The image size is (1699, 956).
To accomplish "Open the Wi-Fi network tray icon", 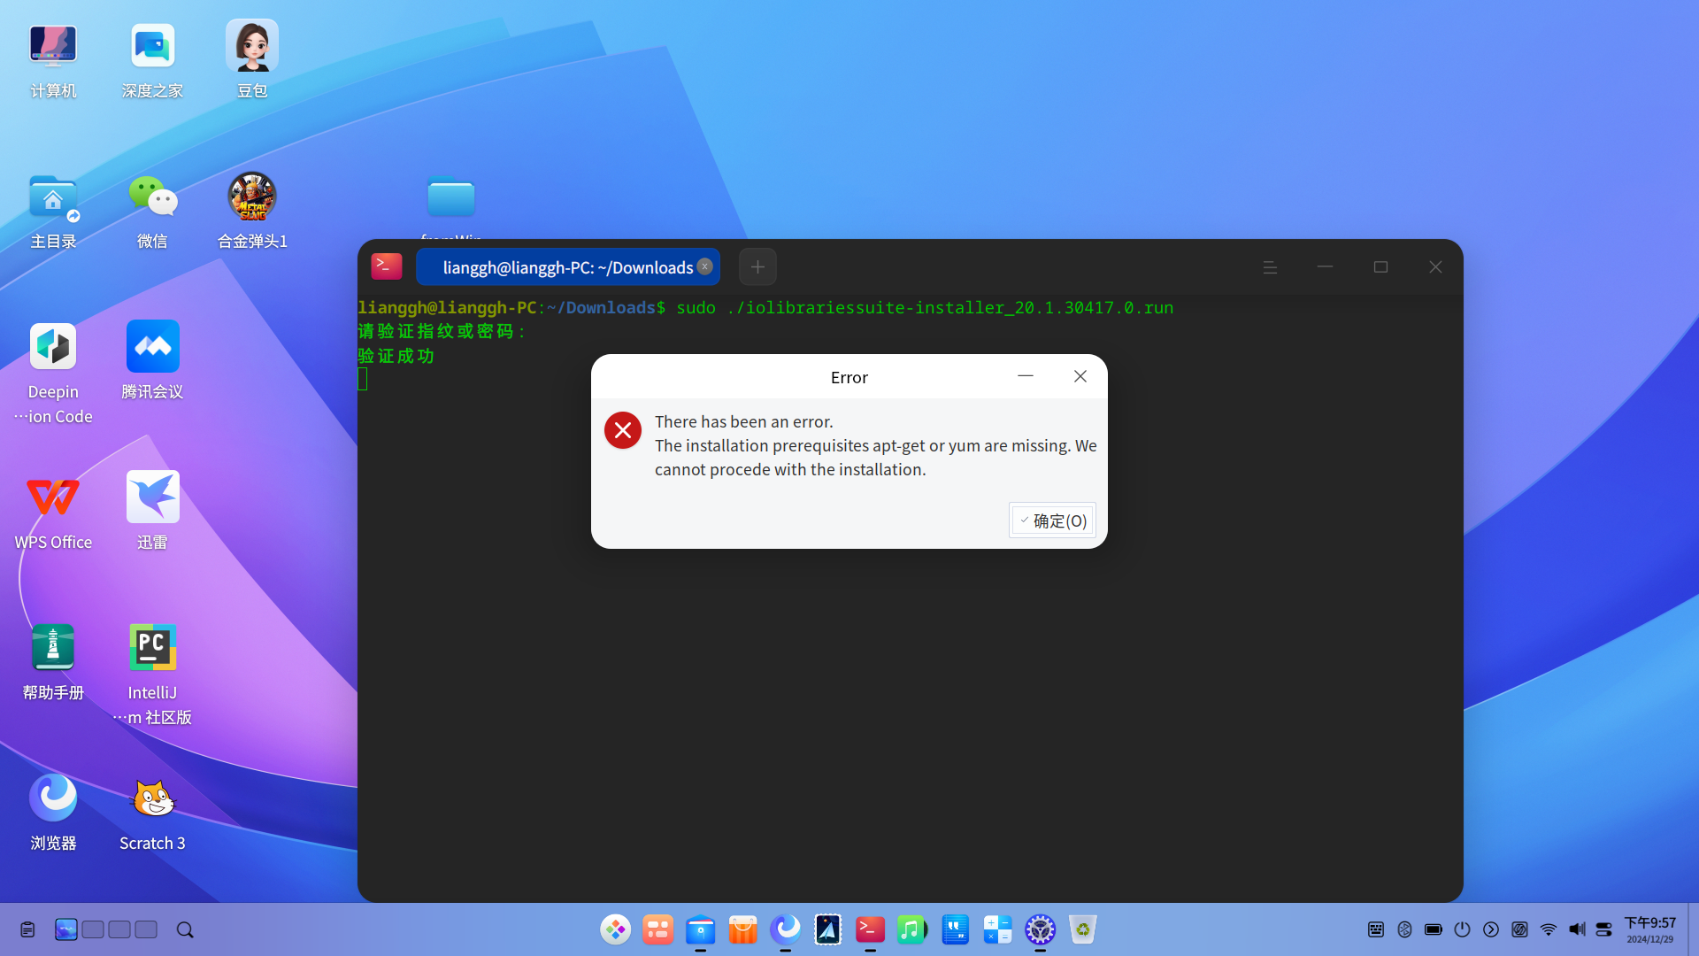I will (1549, 929).
